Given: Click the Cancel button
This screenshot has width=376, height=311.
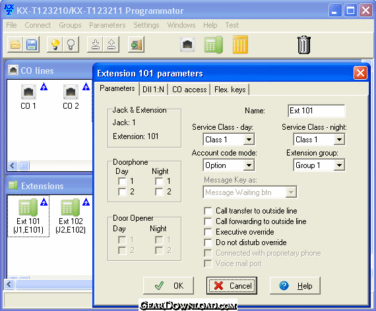Looking at the screenshot, I should 232,285.
